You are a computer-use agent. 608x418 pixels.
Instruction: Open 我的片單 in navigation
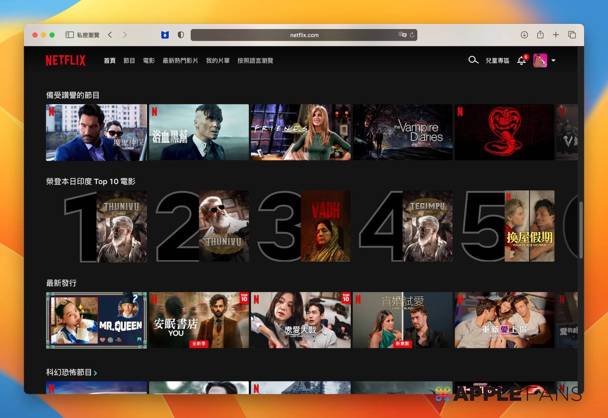pos(218,60)
